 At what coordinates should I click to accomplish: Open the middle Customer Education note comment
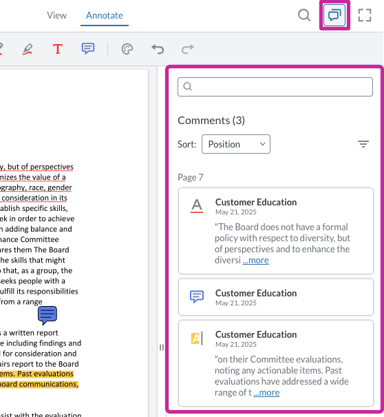(x=276, y=297)
